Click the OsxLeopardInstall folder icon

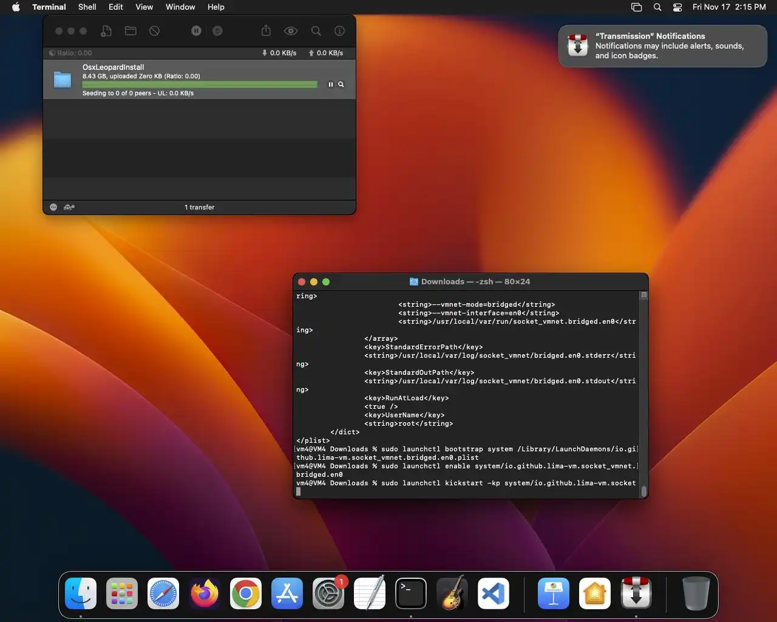[63, 80]
